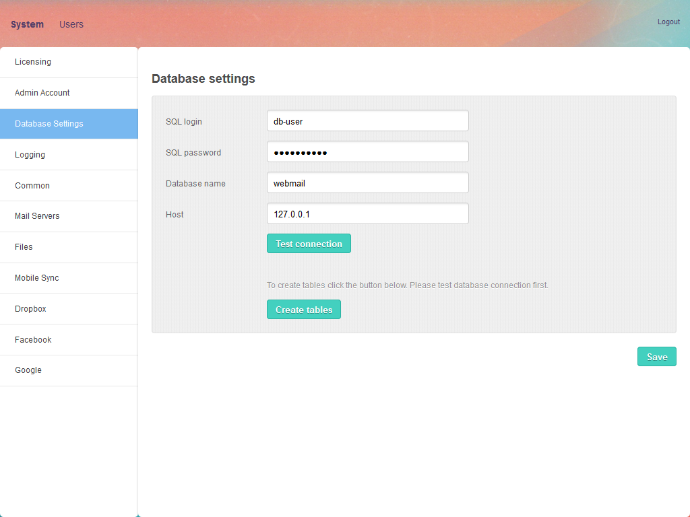Click into the SQL password field
This screenshot has width=690, height=517.
(x=367, y=152)
